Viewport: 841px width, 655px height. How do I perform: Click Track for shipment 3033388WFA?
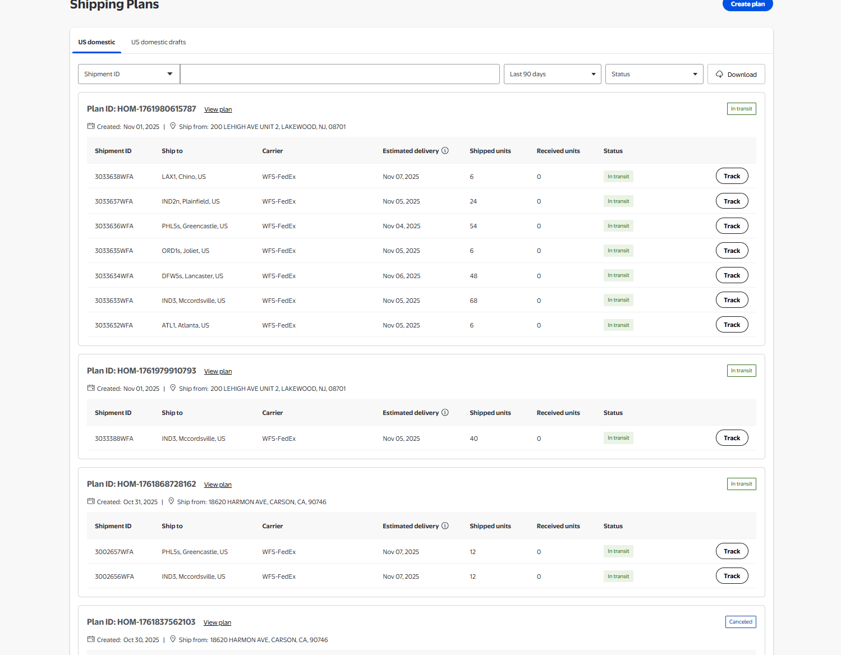[x=732, y=438]
